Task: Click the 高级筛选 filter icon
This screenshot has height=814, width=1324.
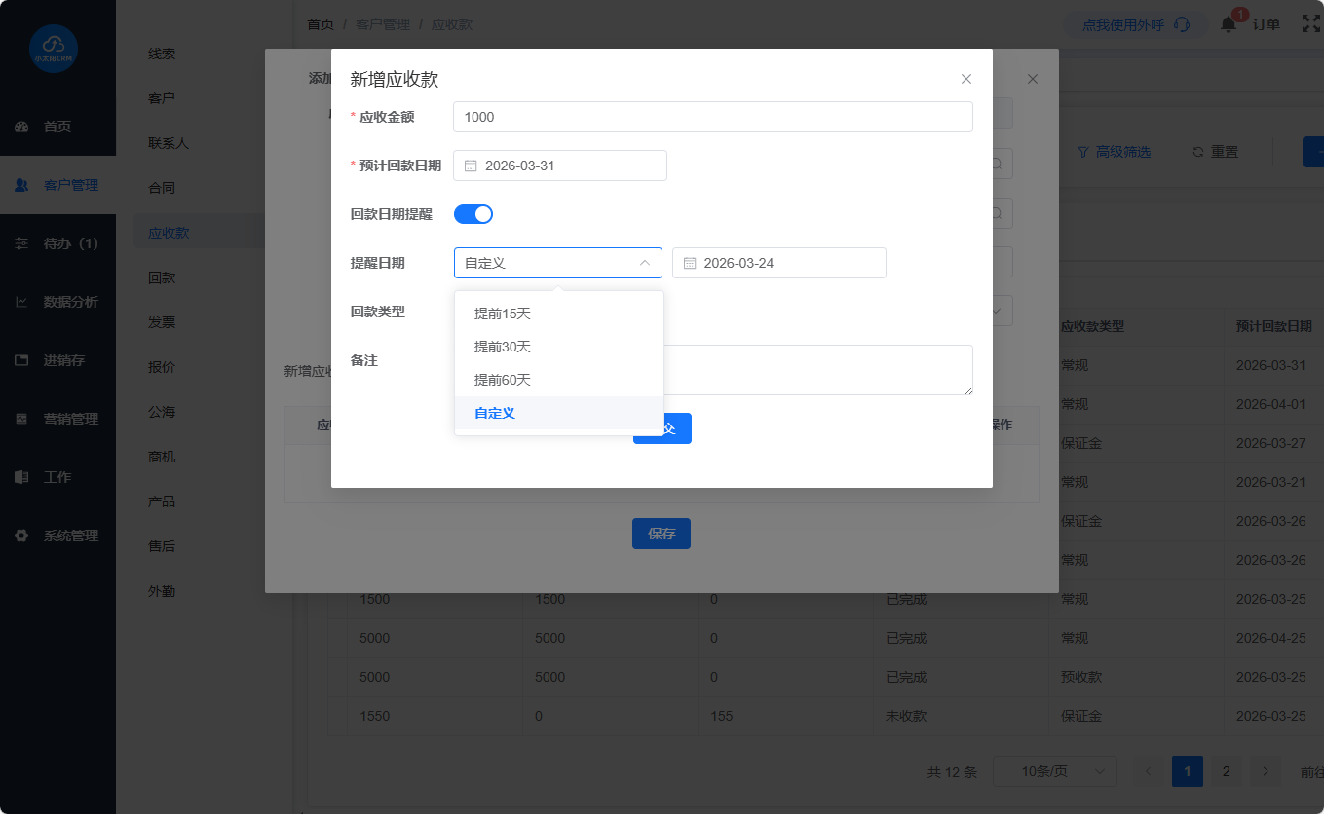Action: [x=1082, y=152]
